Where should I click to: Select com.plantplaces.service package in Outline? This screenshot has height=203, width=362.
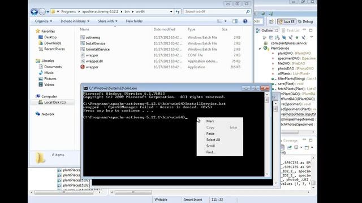pos(285,43)
